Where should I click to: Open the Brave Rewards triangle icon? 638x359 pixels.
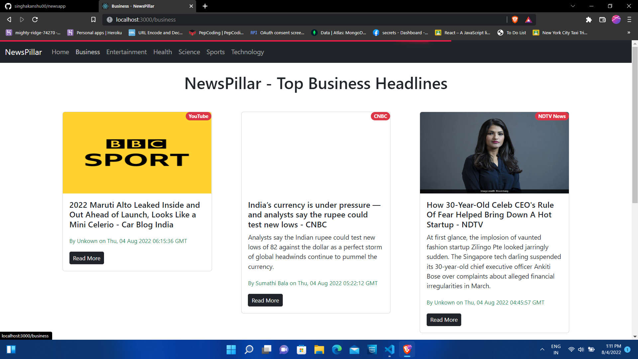pyautogui.click(x=528, y=20)
